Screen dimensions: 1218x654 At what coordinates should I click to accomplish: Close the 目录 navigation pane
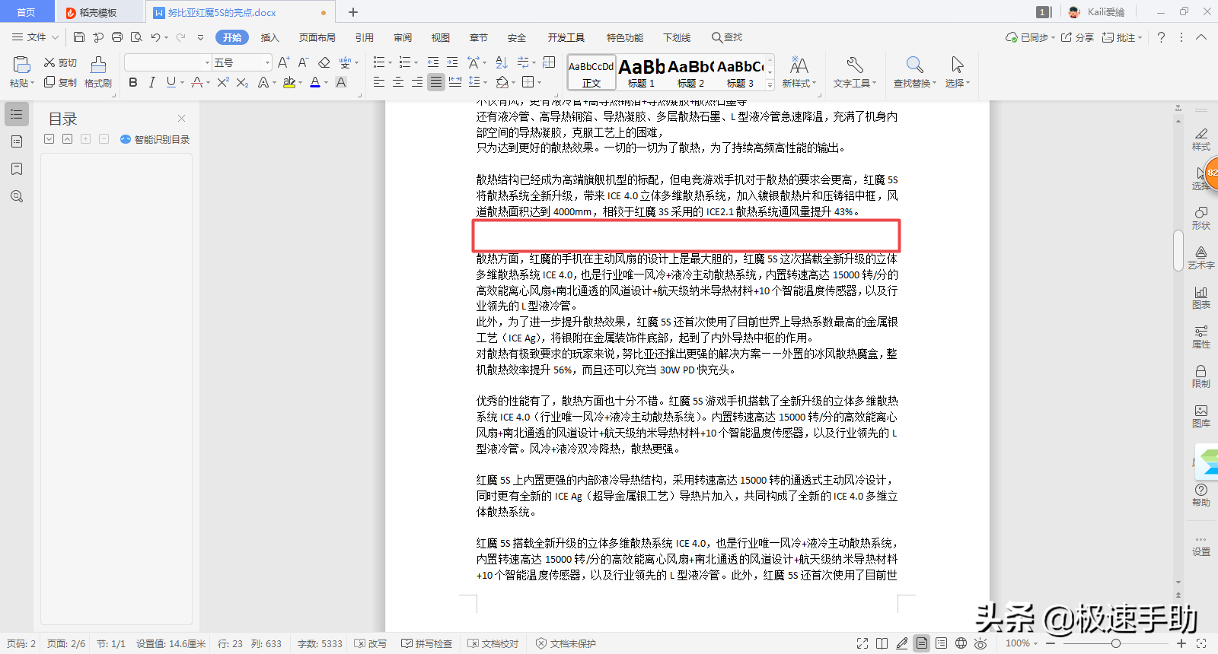[181, 118]
